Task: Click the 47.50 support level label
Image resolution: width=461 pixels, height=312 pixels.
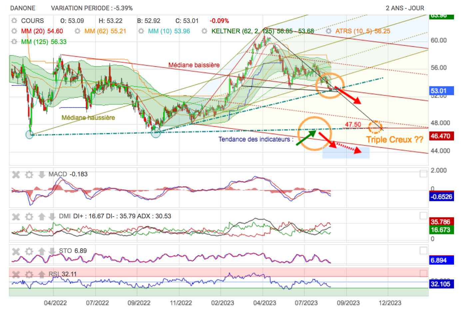Action: [x=353, y=124]
